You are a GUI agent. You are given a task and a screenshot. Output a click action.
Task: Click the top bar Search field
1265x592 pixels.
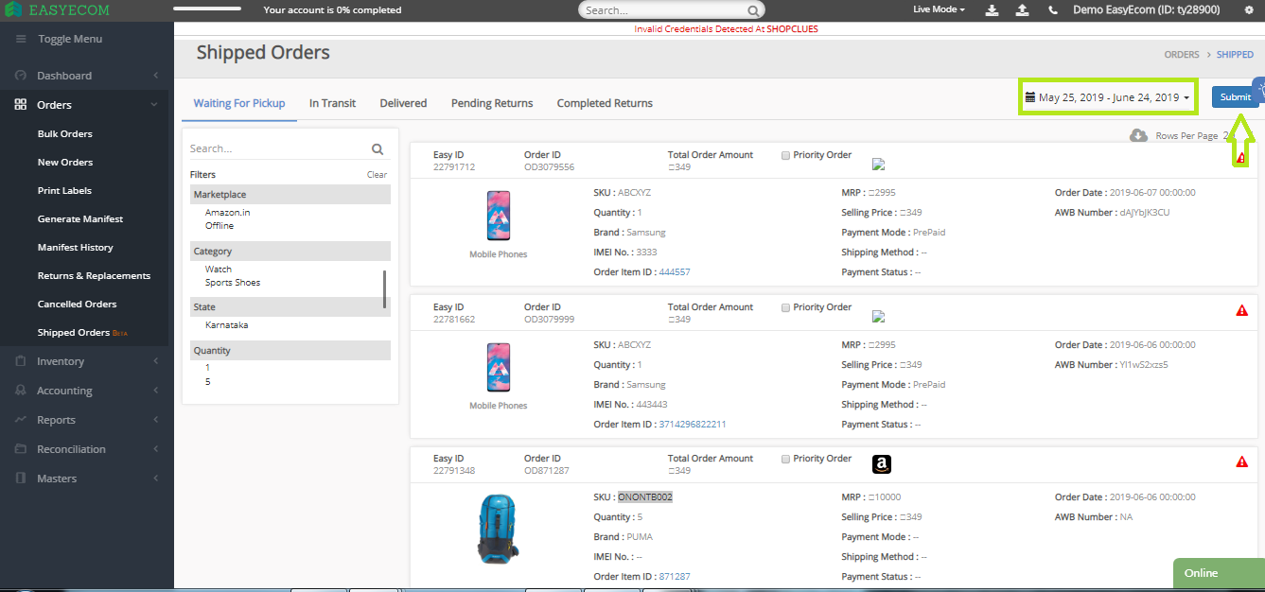[661, 10]
